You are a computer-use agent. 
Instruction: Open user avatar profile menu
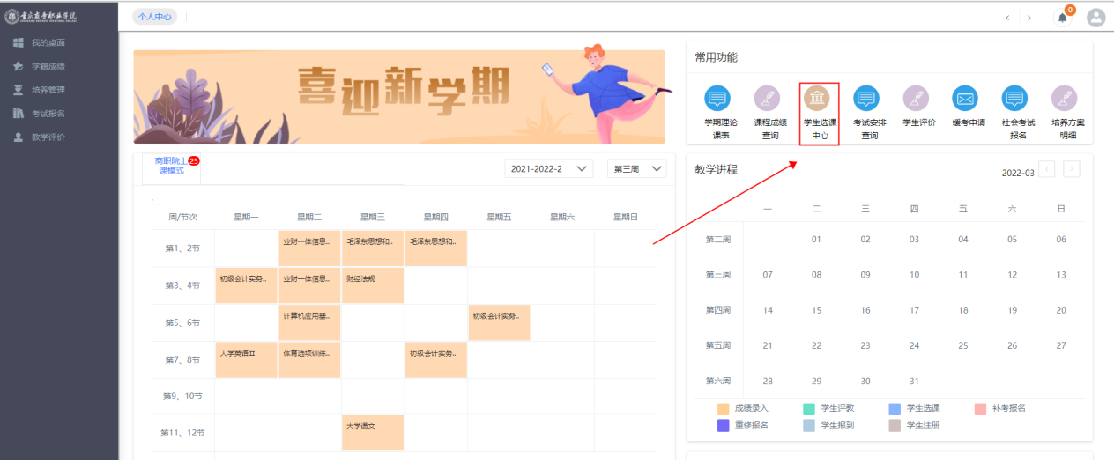point(1095,18)
